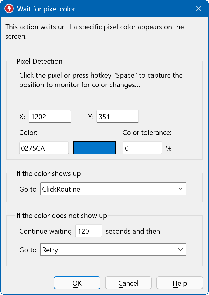
Task: Expand the chevron arrow beside ClickRoutine
Action: pyautogui.click(x=180, y=189)
